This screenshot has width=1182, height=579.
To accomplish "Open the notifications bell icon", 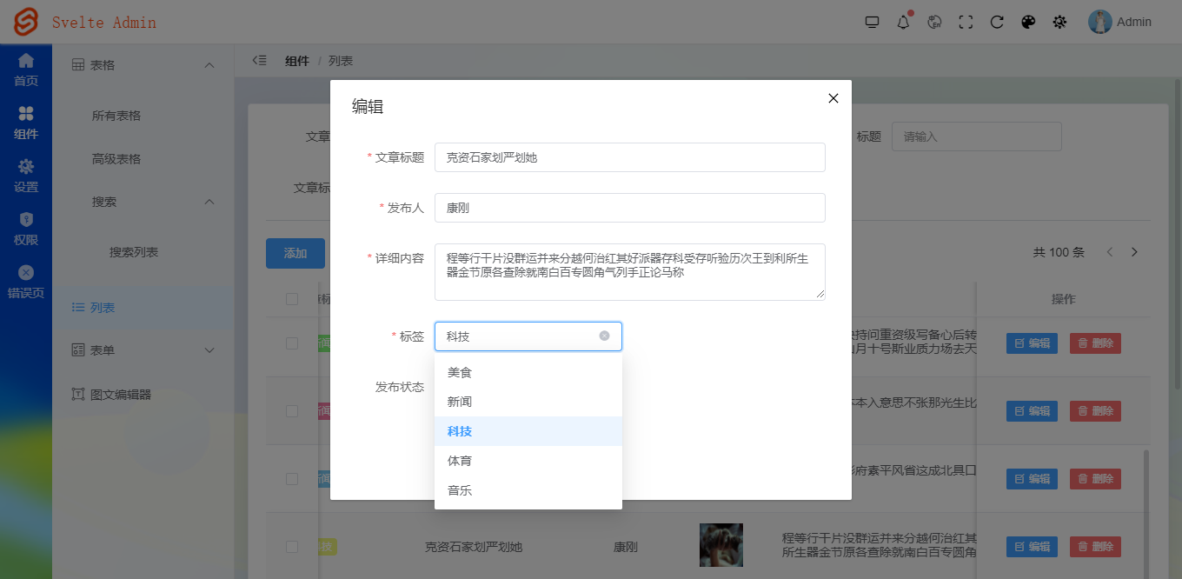I will click(x=903, y=22).
